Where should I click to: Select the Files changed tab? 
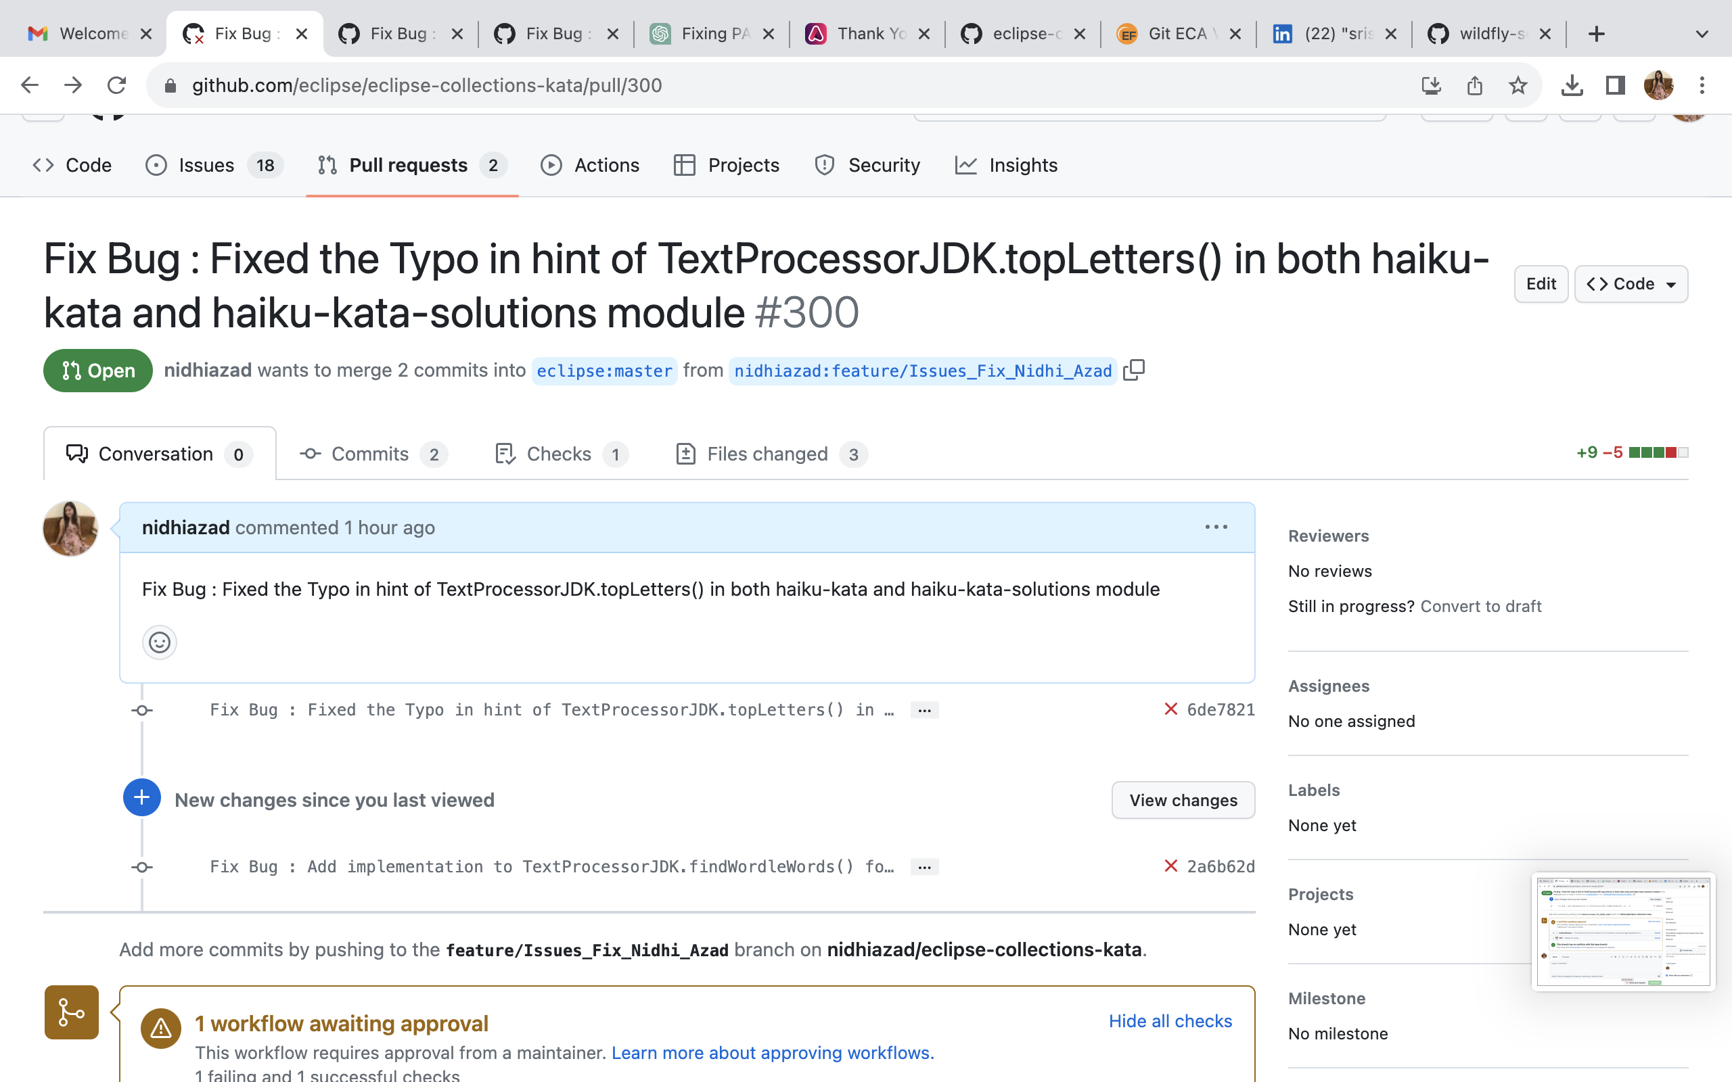771,454
